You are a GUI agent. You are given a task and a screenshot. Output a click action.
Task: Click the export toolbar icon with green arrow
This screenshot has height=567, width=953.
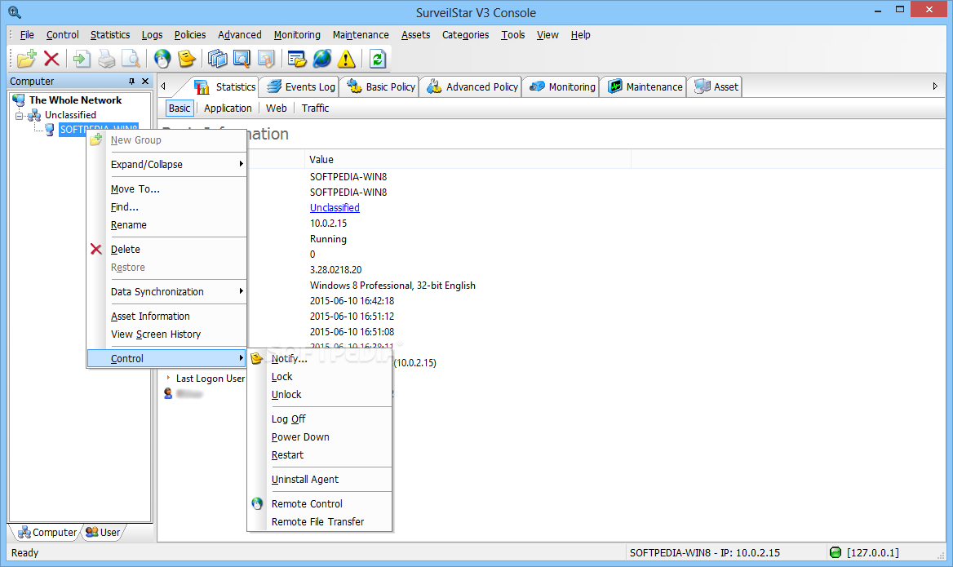(x=82, y=59)
